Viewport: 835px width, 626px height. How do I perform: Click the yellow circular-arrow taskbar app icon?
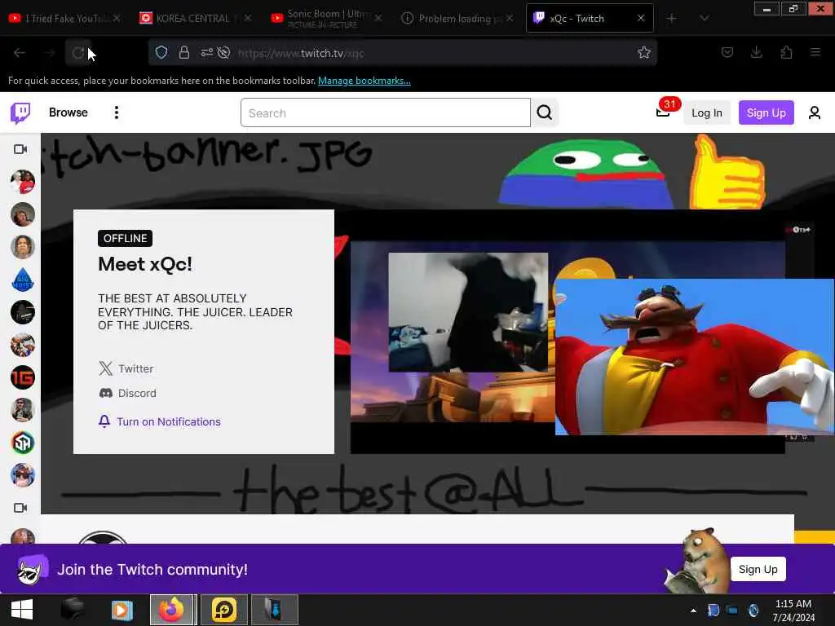[224, 610]
